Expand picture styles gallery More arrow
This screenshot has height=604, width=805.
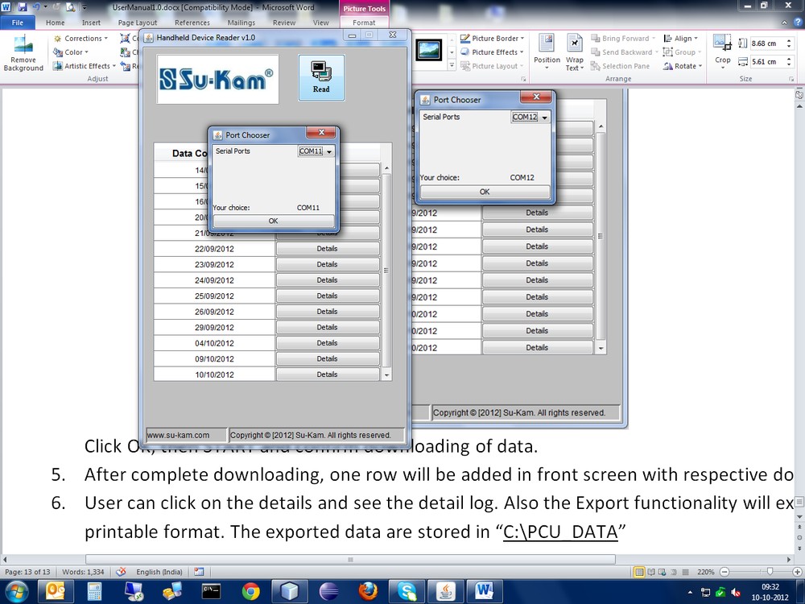pyautogui.click(x=452, y=65)
